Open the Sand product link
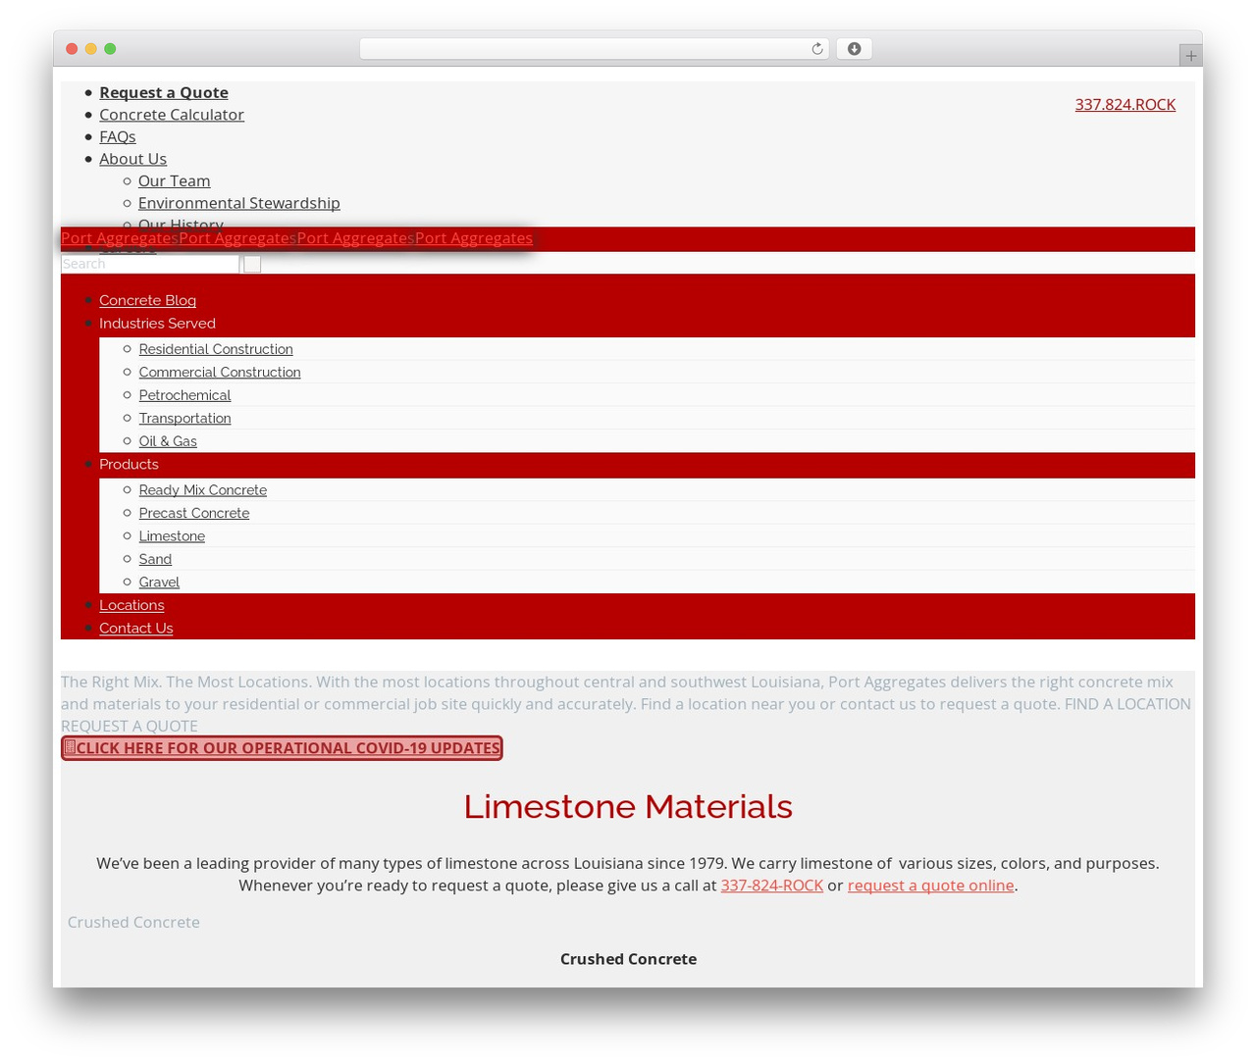1256x1063 pixels. tap(155, 560)
